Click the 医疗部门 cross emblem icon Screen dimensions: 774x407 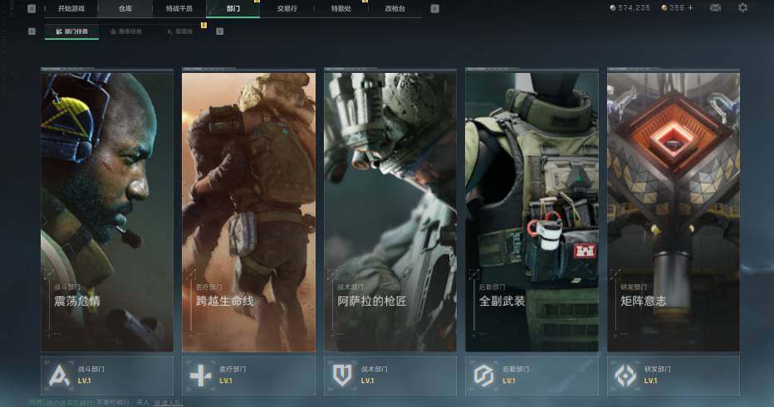pyautogui.click(x=201, y=376)
